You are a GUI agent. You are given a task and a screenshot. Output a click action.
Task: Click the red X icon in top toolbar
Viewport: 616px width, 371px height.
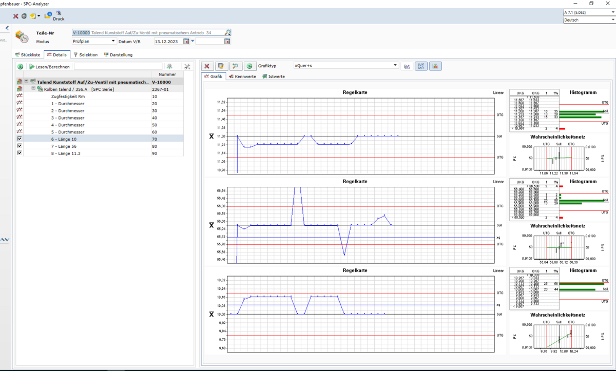[16, 16]
